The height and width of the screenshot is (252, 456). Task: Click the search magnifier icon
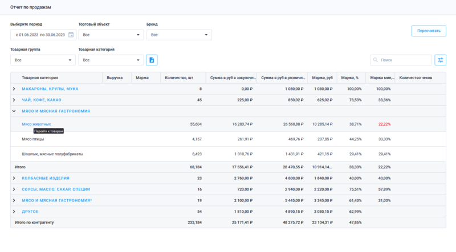(x=376, y=60)
